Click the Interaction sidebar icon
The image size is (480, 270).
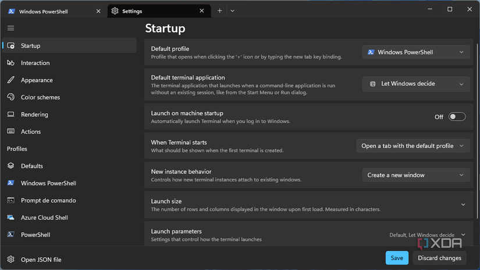[10, 63]
